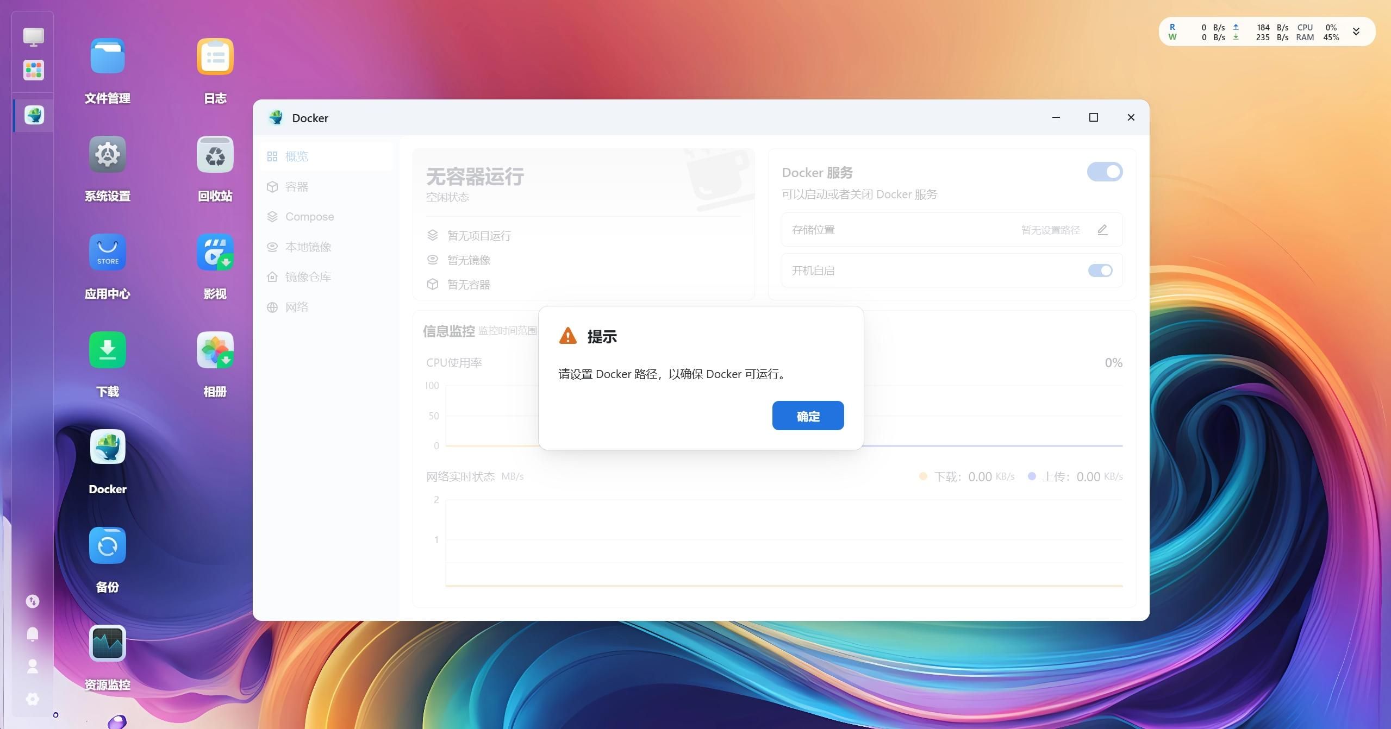Click Docker whale logo in title bar
This screenshot has width=1391, height=729.
pyautogui.click(x=276, y=117)
